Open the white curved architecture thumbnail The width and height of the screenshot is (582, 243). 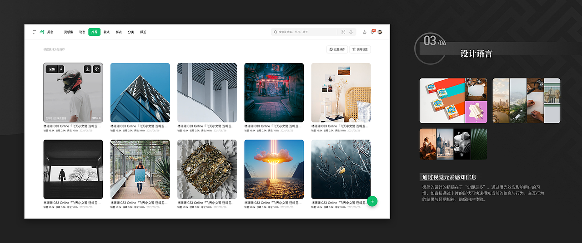207,92
